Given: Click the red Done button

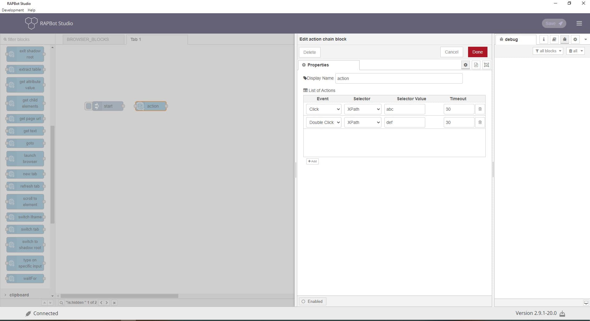Looking at the screenshot, I should click(477, 52).
